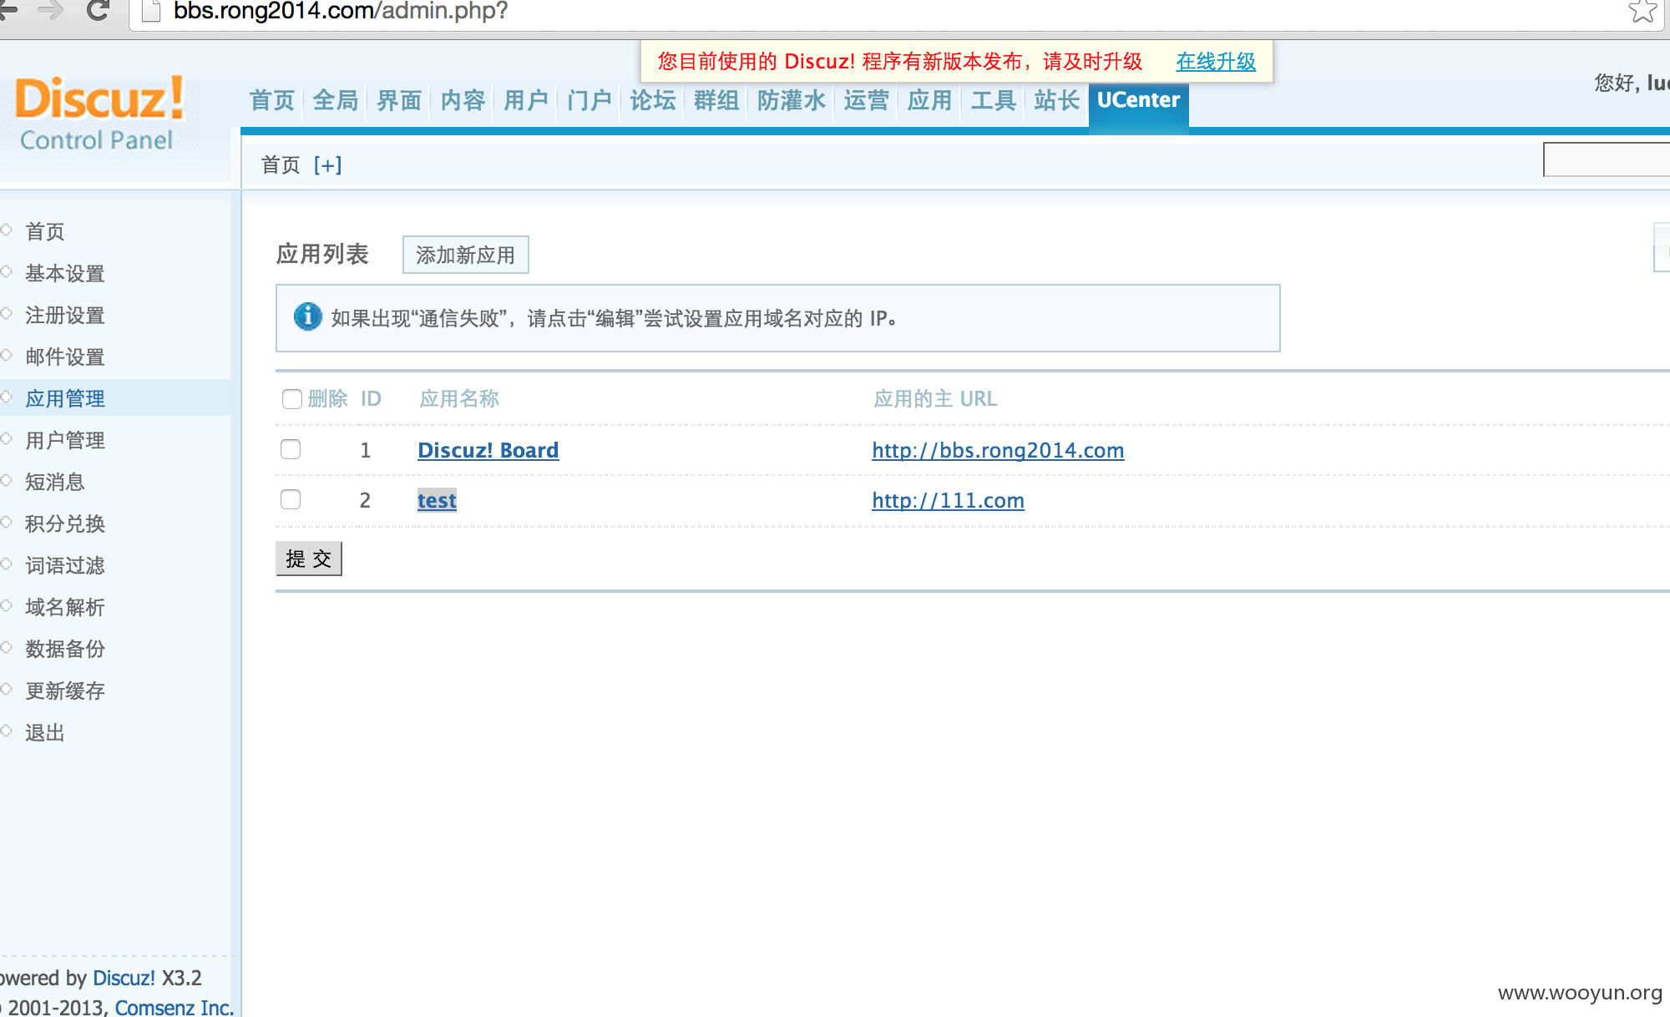Open the 运营 top navigation tab
Screen dimensions: 1670x1017
(867, 101)
